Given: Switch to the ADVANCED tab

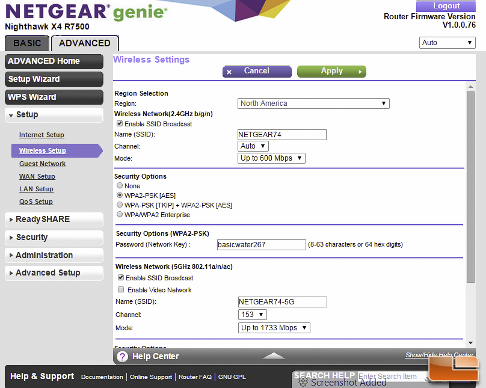Looking at the screenshot, I should coord(85,43).
